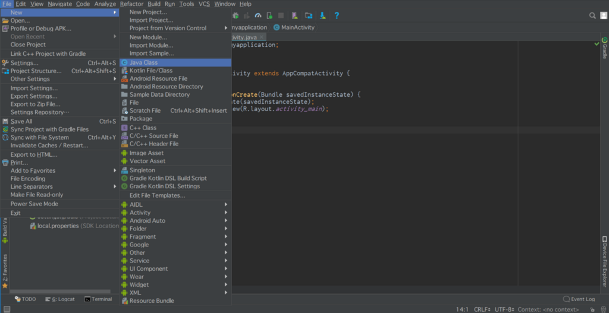Choose Kotlin File/Class menu entry
This screenshot has width=609, height=313.
(x=175, y=71)
